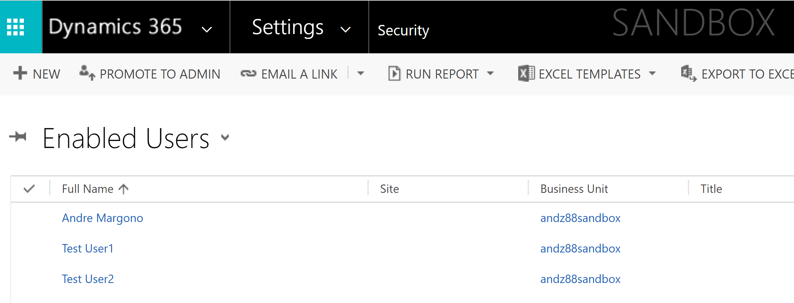
Task: Open the Test User1 record
Action: [x=87, y=249]
